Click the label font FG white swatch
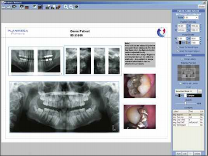Image resolution: width=208 pixels, height=156 pixels. tap(185, 95)
